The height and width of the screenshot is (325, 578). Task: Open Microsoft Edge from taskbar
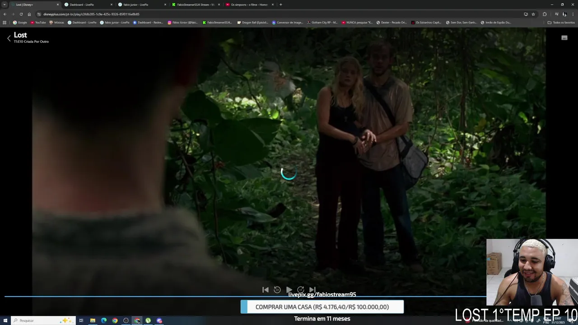(104, 320)
